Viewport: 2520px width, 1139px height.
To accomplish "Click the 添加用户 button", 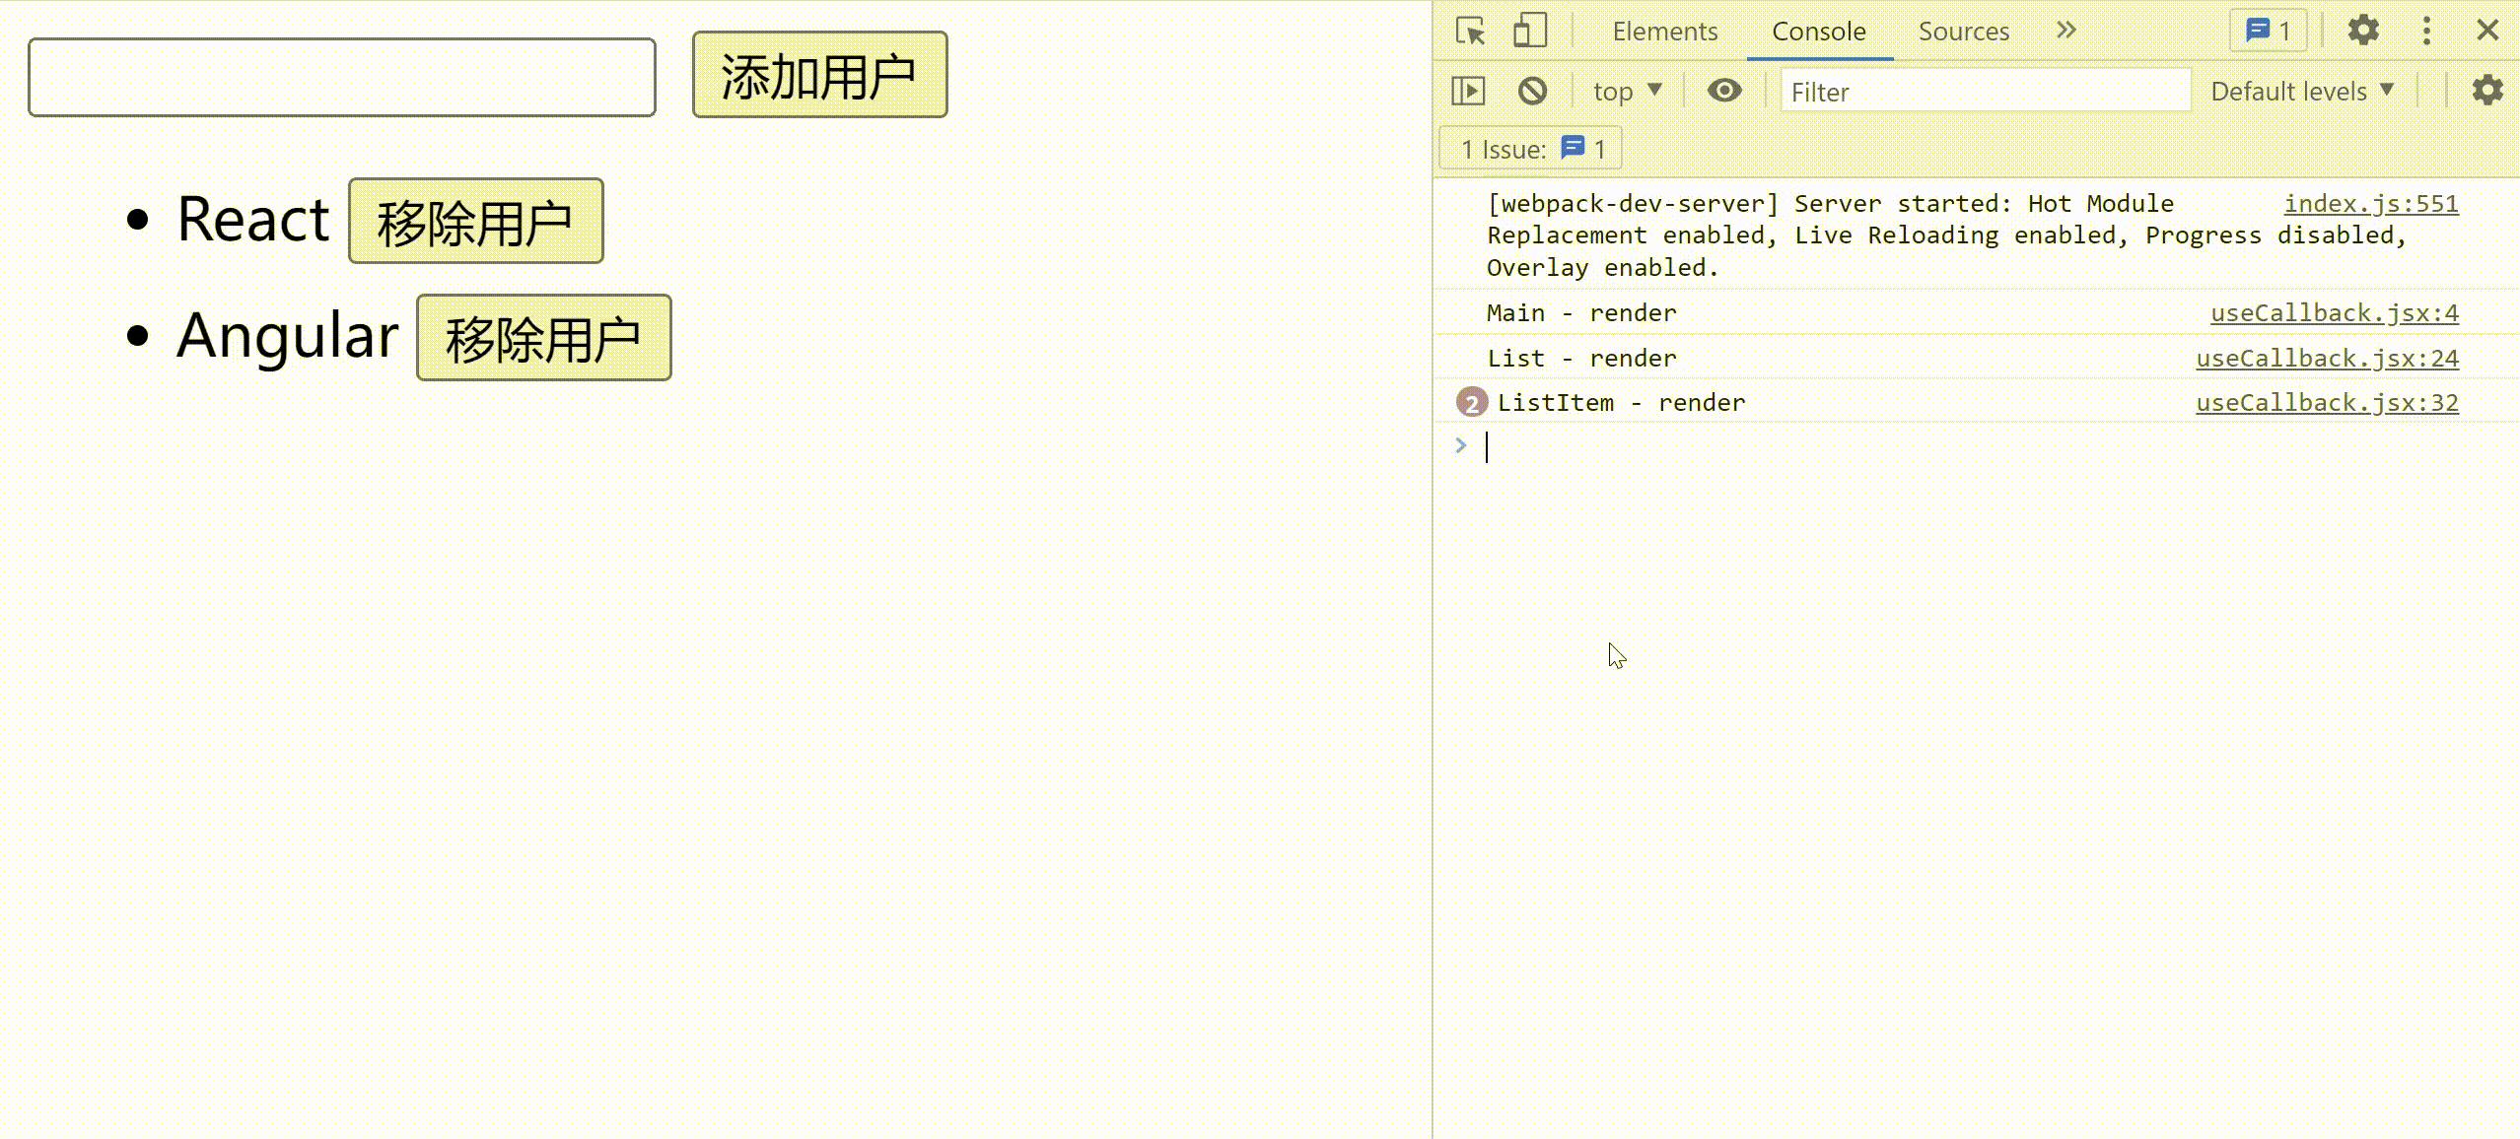I will [x=819, y=76].
